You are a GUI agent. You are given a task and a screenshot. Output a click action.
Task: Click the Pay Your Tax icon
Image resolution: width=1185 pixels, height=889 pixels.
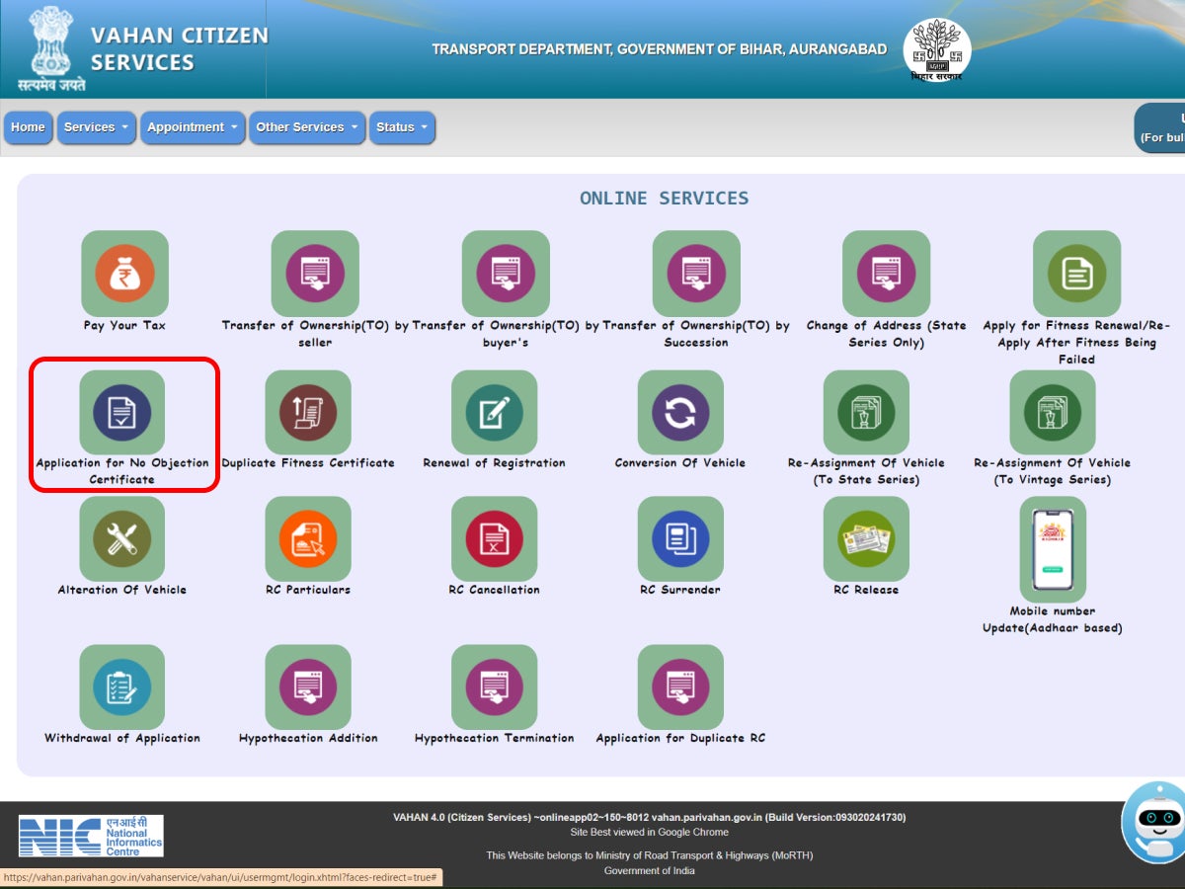click(x=124, y=274)
